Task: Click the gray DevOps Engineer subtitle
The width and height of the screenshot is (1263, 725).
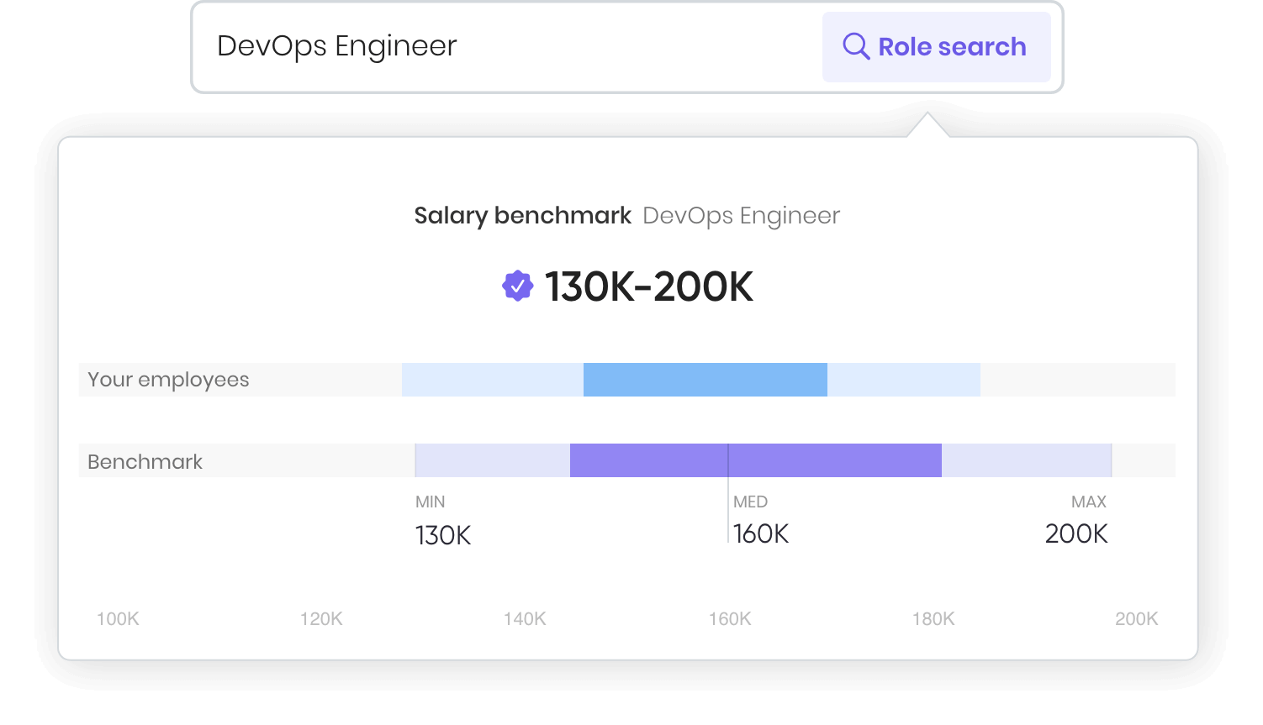Action: tap(741, 216)
